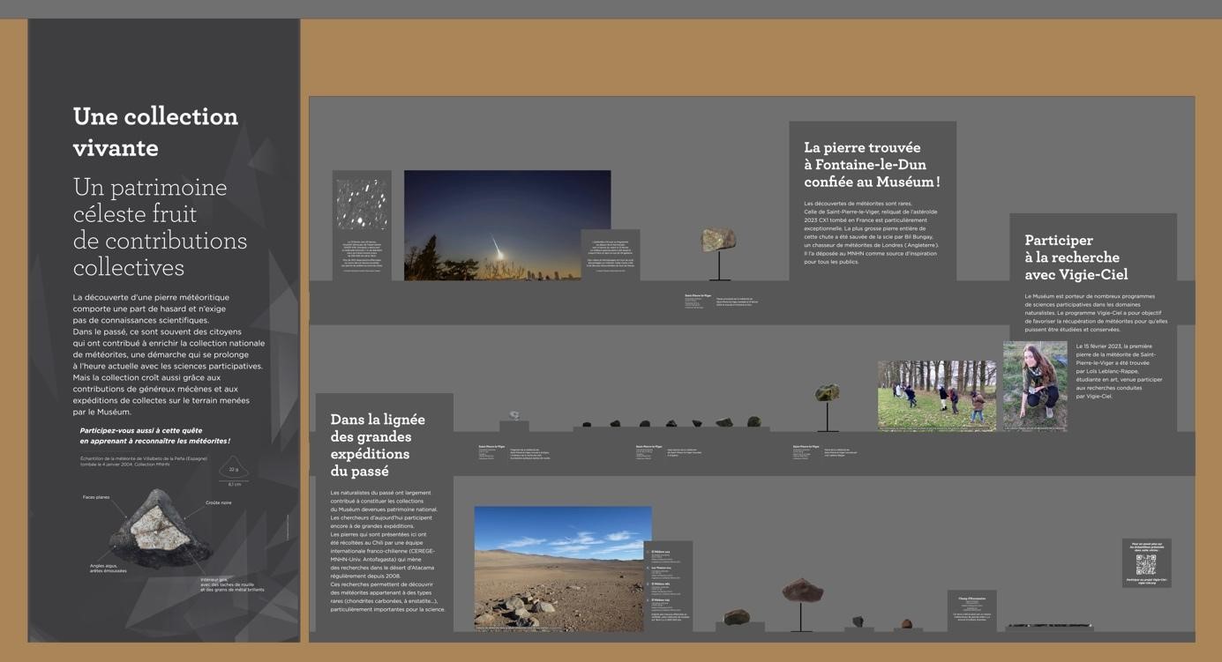The image size is (1222, 662).
Task: Select subtitle "Un patrimoine céleste fruit de contributions collectives"
Action: [x=160, y=227]
